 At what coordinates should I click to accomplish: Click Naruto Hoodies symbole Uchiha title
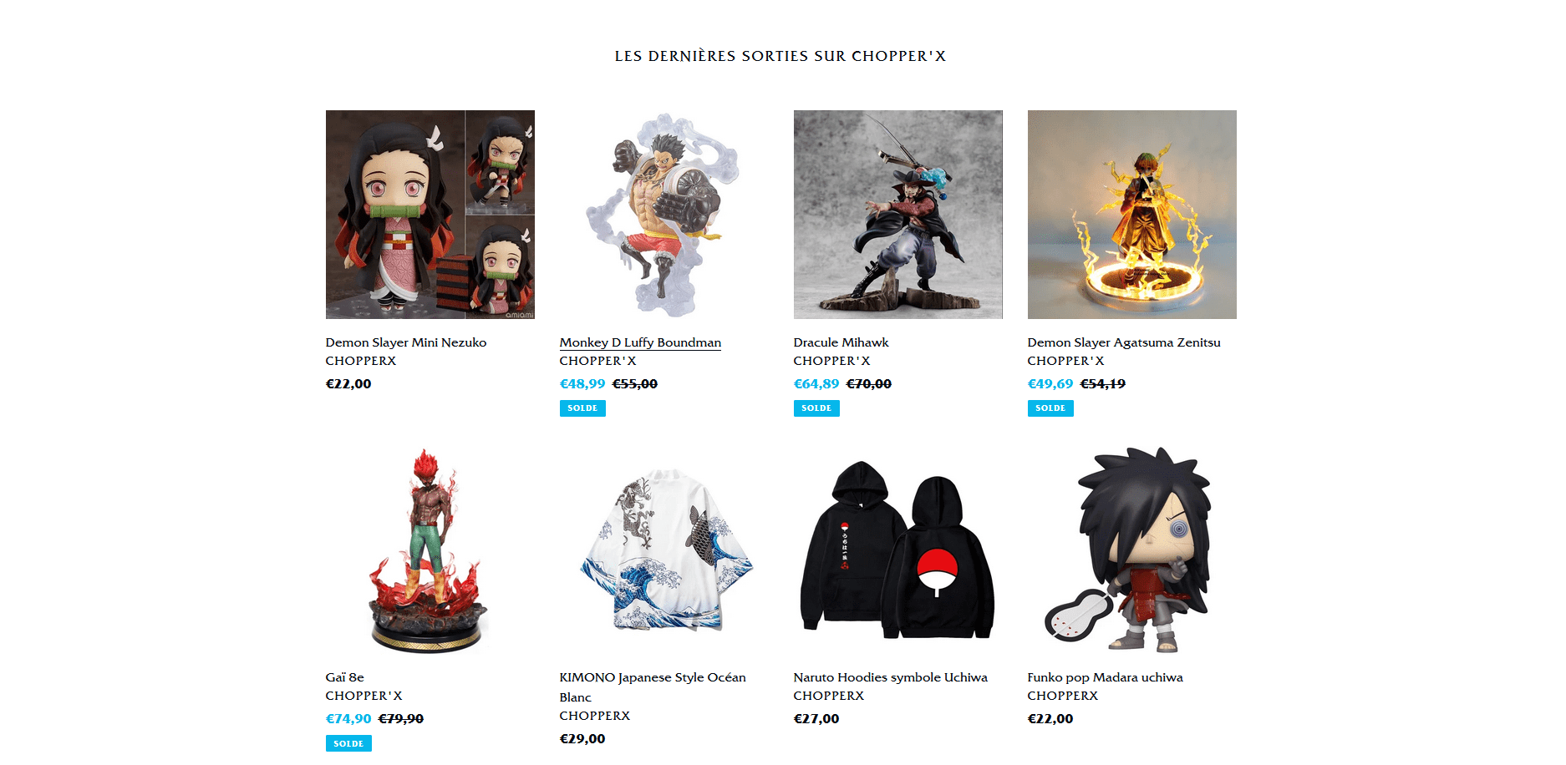(x=891, y=677)
